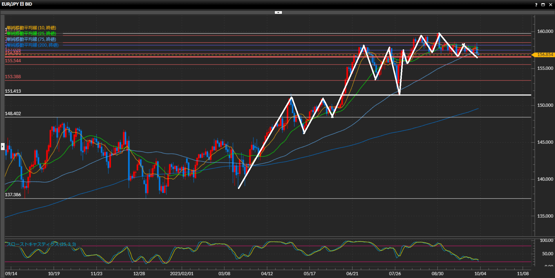Select the 25-period simple moving average label
The image size is (555, 278).
[x=31, y=34]
